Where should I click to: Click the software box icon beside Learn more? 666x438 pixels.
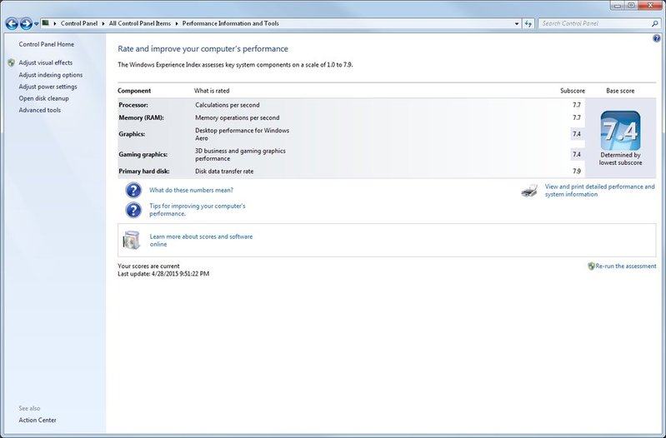click(x=131, y=240)
